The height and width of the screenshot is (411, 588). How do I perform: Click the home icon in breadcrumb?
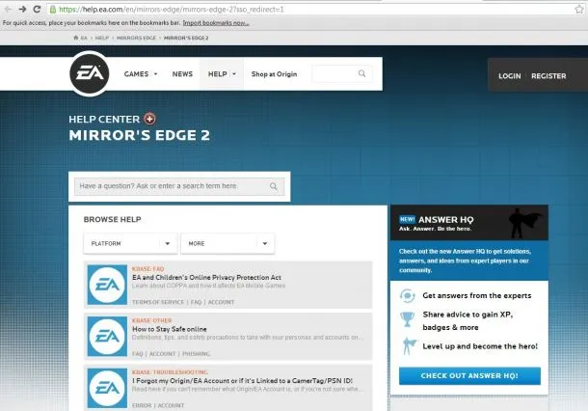tap(76, 38)
